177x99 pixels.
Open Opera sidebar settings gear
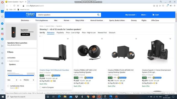point(2,63)
